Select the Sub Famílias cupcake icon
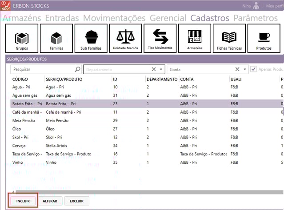 (91, 38)
